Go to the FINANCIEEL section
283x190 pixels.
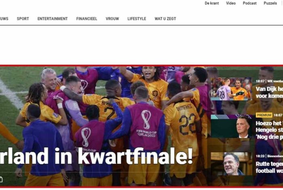coord(87,19)
